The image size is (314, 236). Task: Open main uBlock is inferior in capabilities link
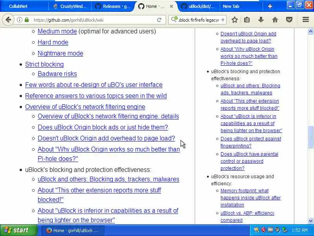click(x=108, y=215)
